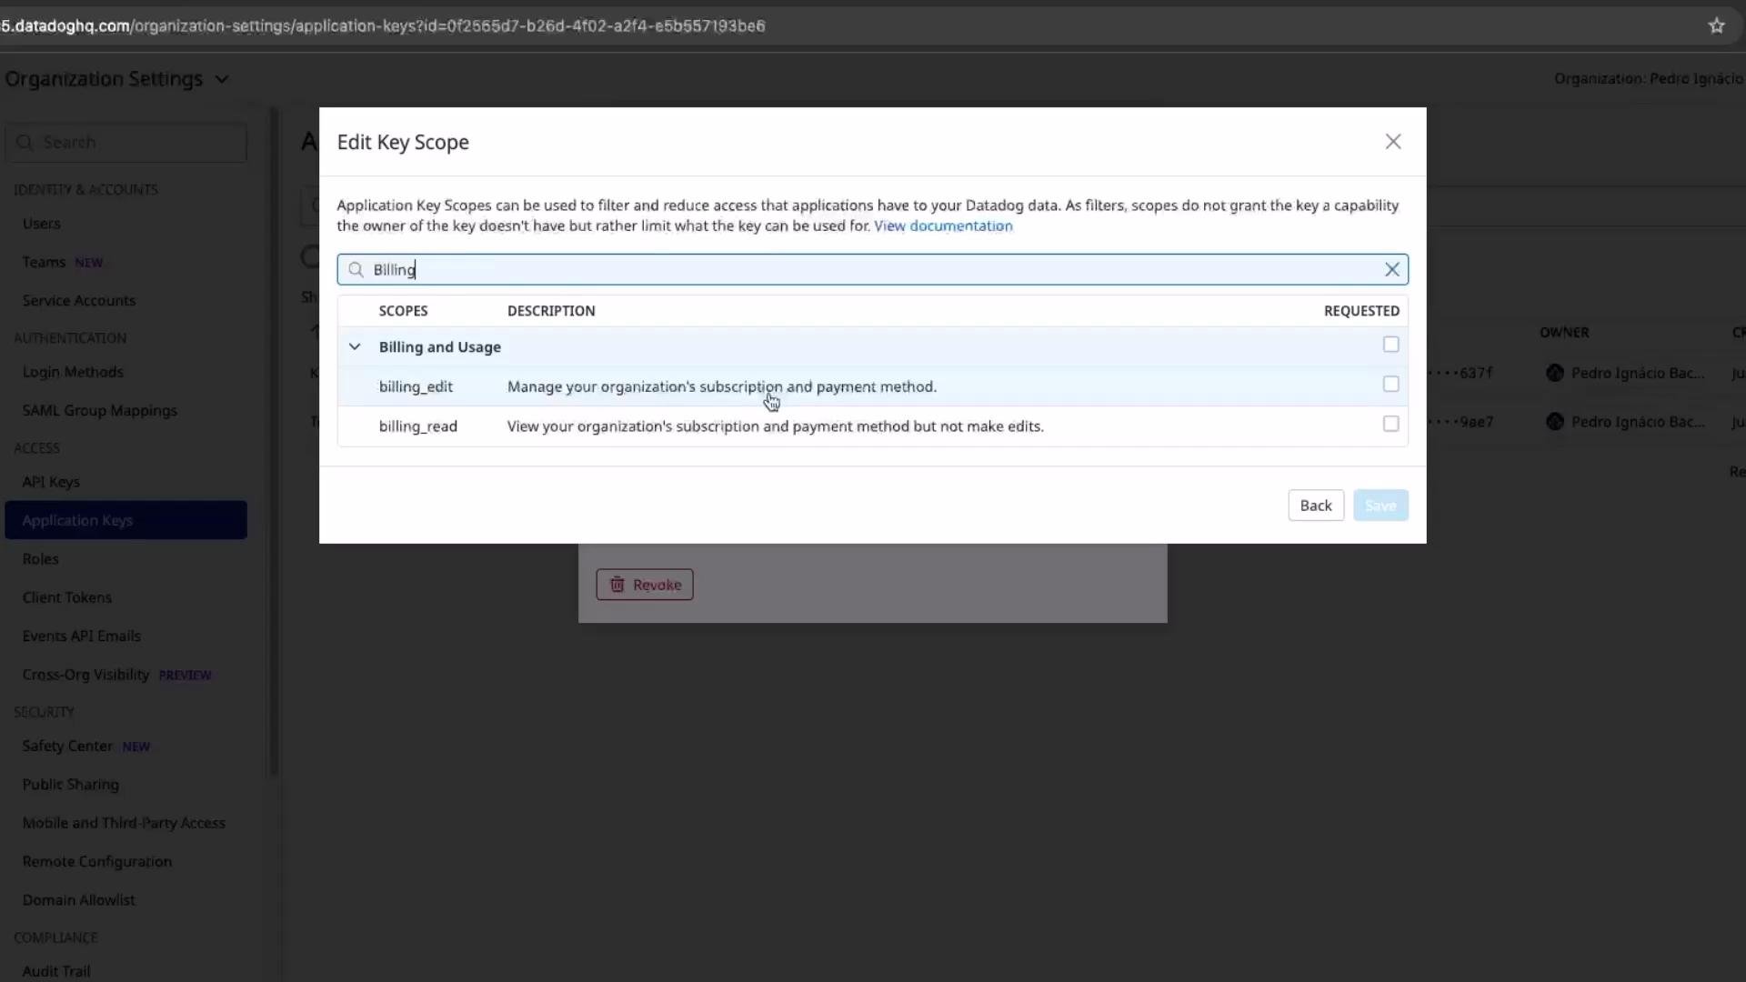Check the Billing and Usage group checkbox

pos(1390,345)
